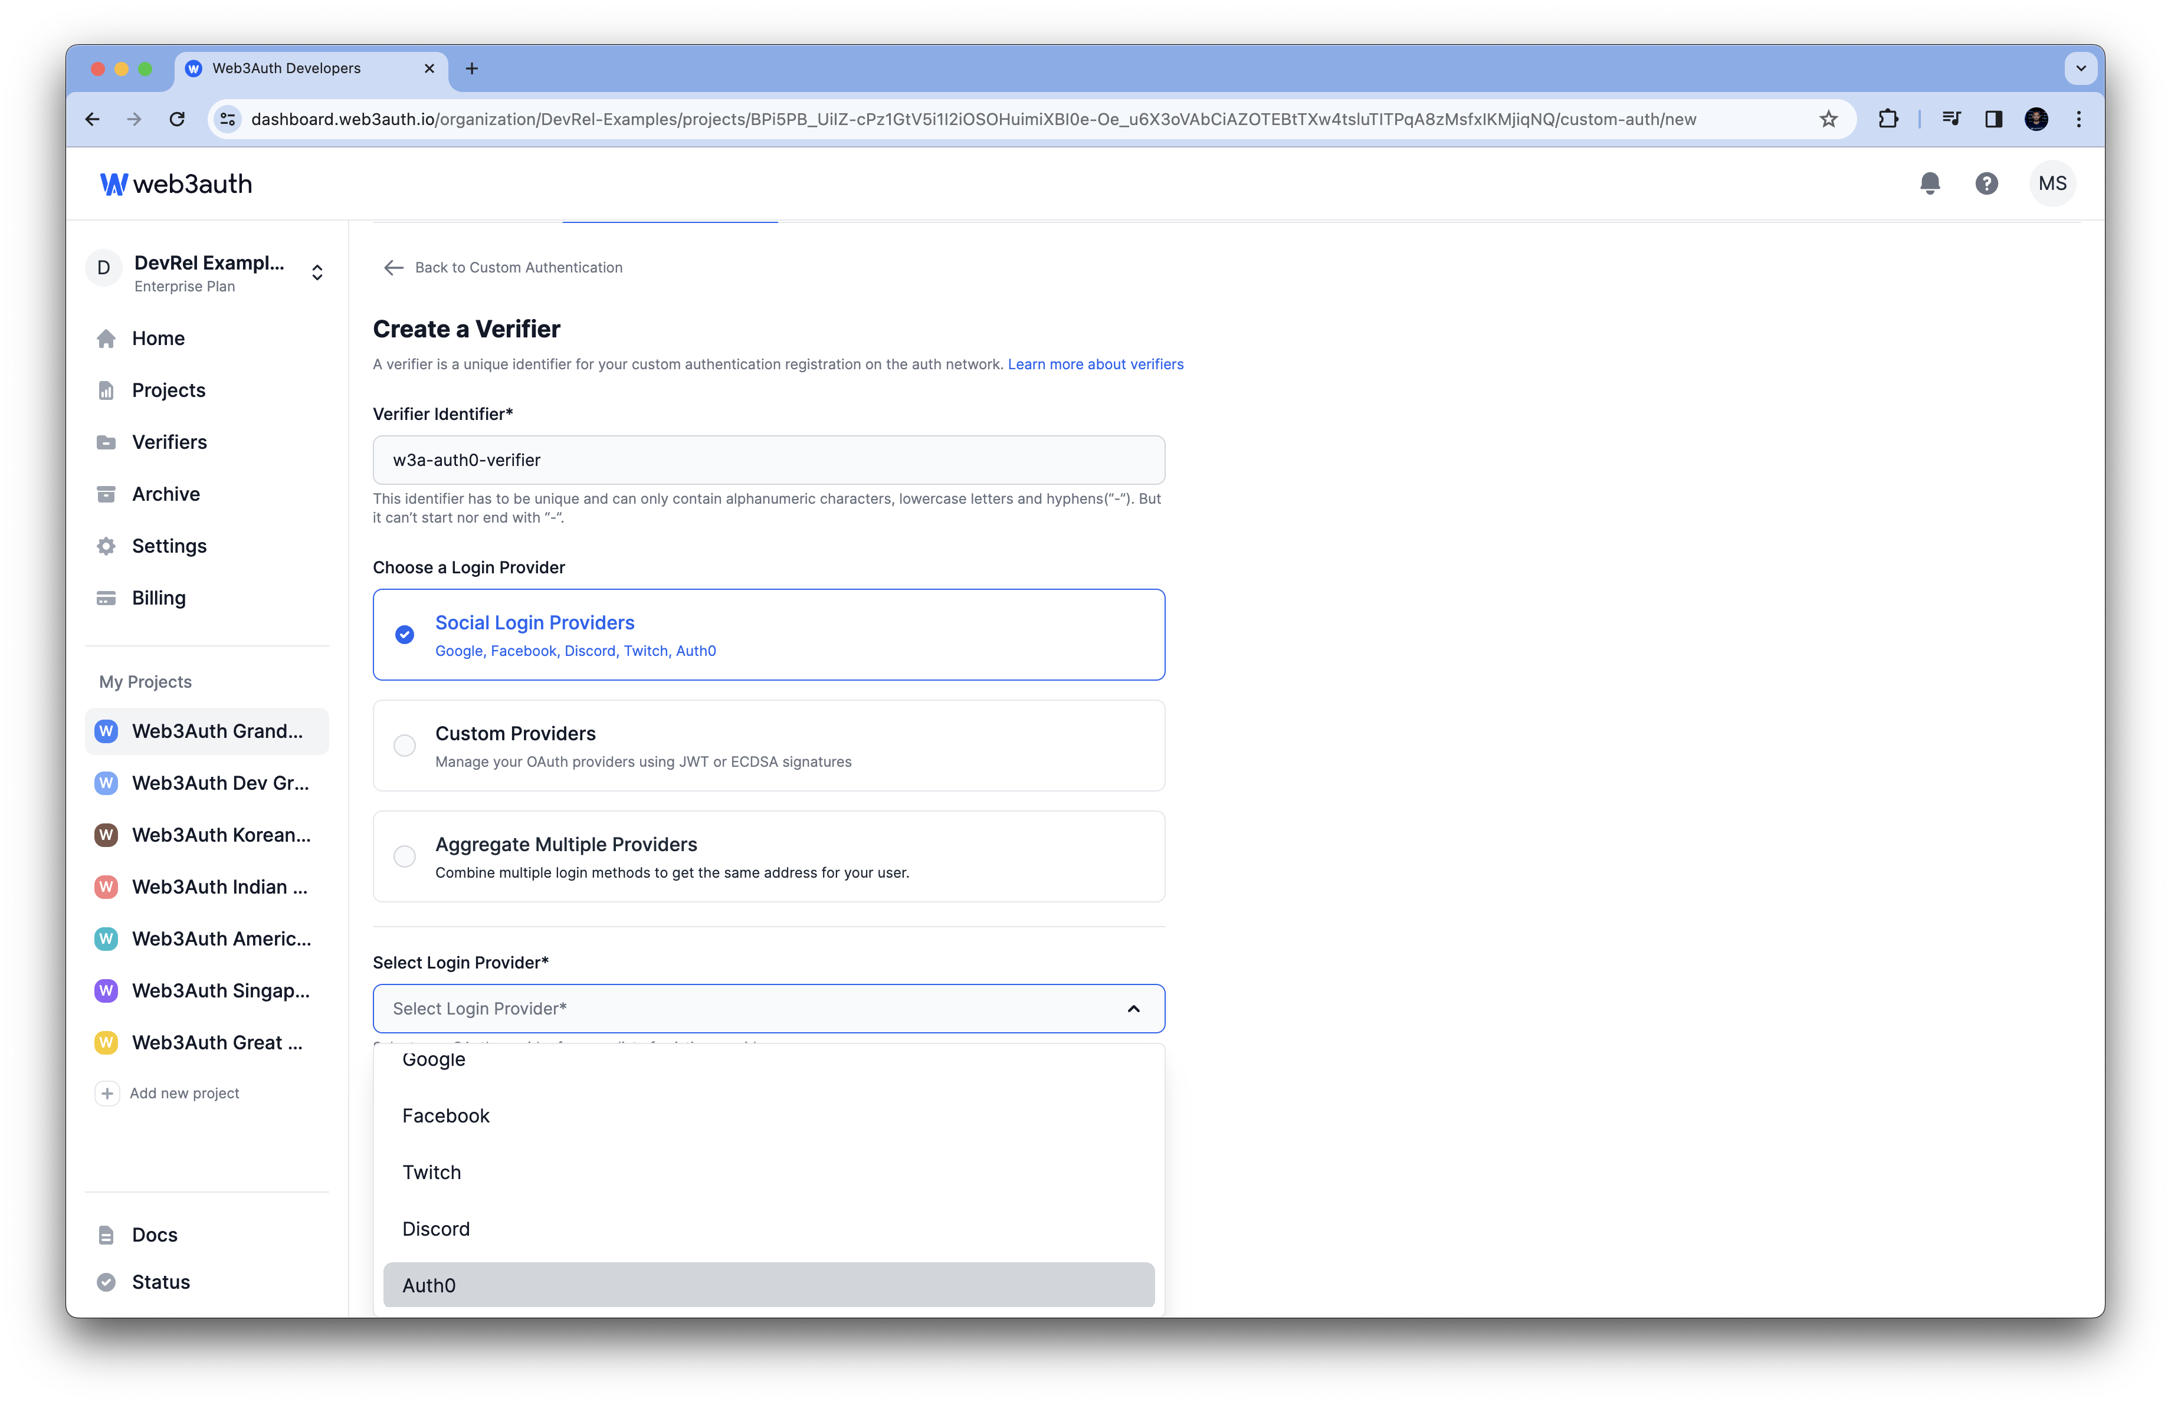Expand the DevRel Examples organization switcher

click(317, 273)
